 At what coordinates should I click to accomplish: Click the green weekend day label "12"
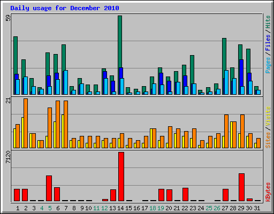tap(104, 208)
